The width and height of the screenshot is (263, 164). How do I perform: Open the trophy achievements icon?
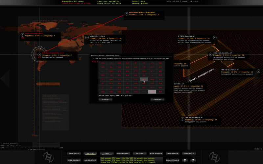point(185,160)
